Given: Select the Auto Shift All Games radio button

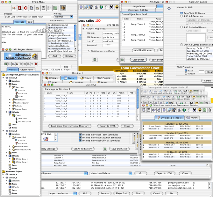Looking at the screenshot, I should pyautogui.click(x=181, y=13).
